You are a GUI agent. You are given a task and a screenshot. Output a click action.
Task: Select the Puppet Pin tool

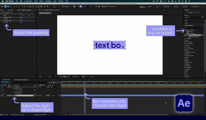point(47,6)
